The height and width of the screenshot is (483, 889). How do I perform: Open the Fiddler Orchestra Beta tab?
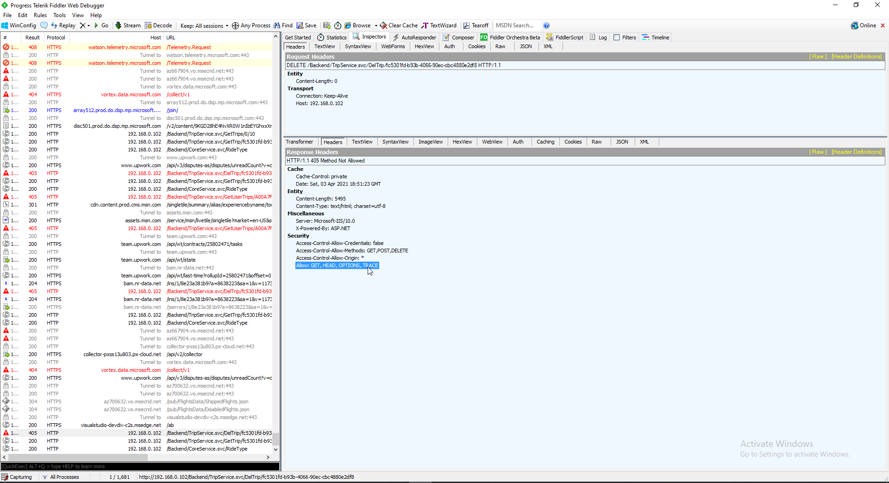510,38
